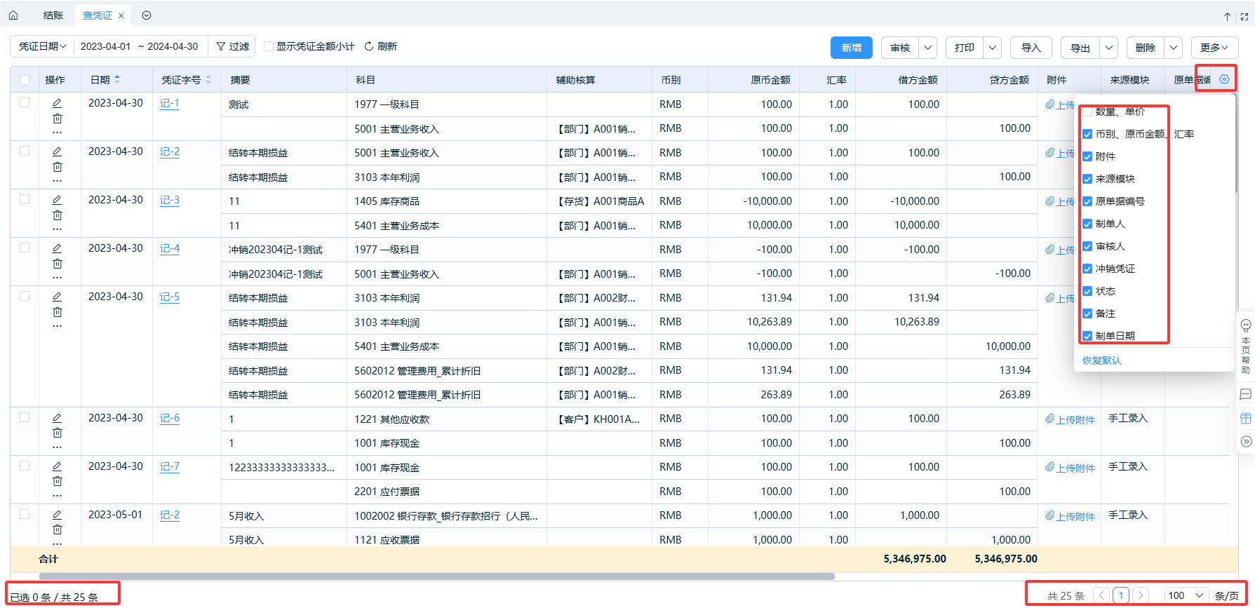Enable the 显示凭证金额小计 checkbox
The width and height of the screenshot is (1255, 608).
point(269,46)
